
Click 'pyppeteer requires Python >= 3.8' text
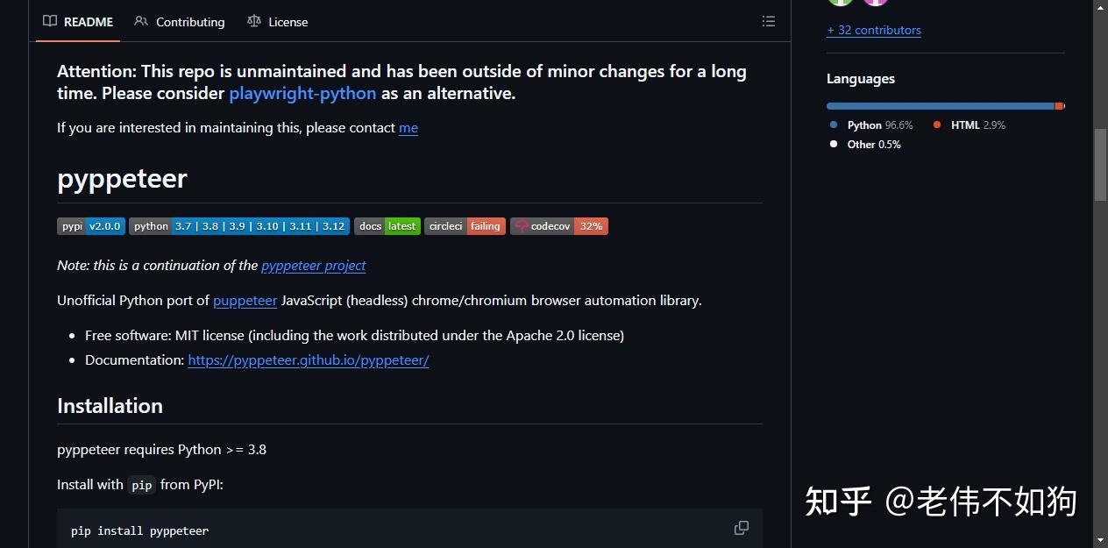tap(161, 450)
